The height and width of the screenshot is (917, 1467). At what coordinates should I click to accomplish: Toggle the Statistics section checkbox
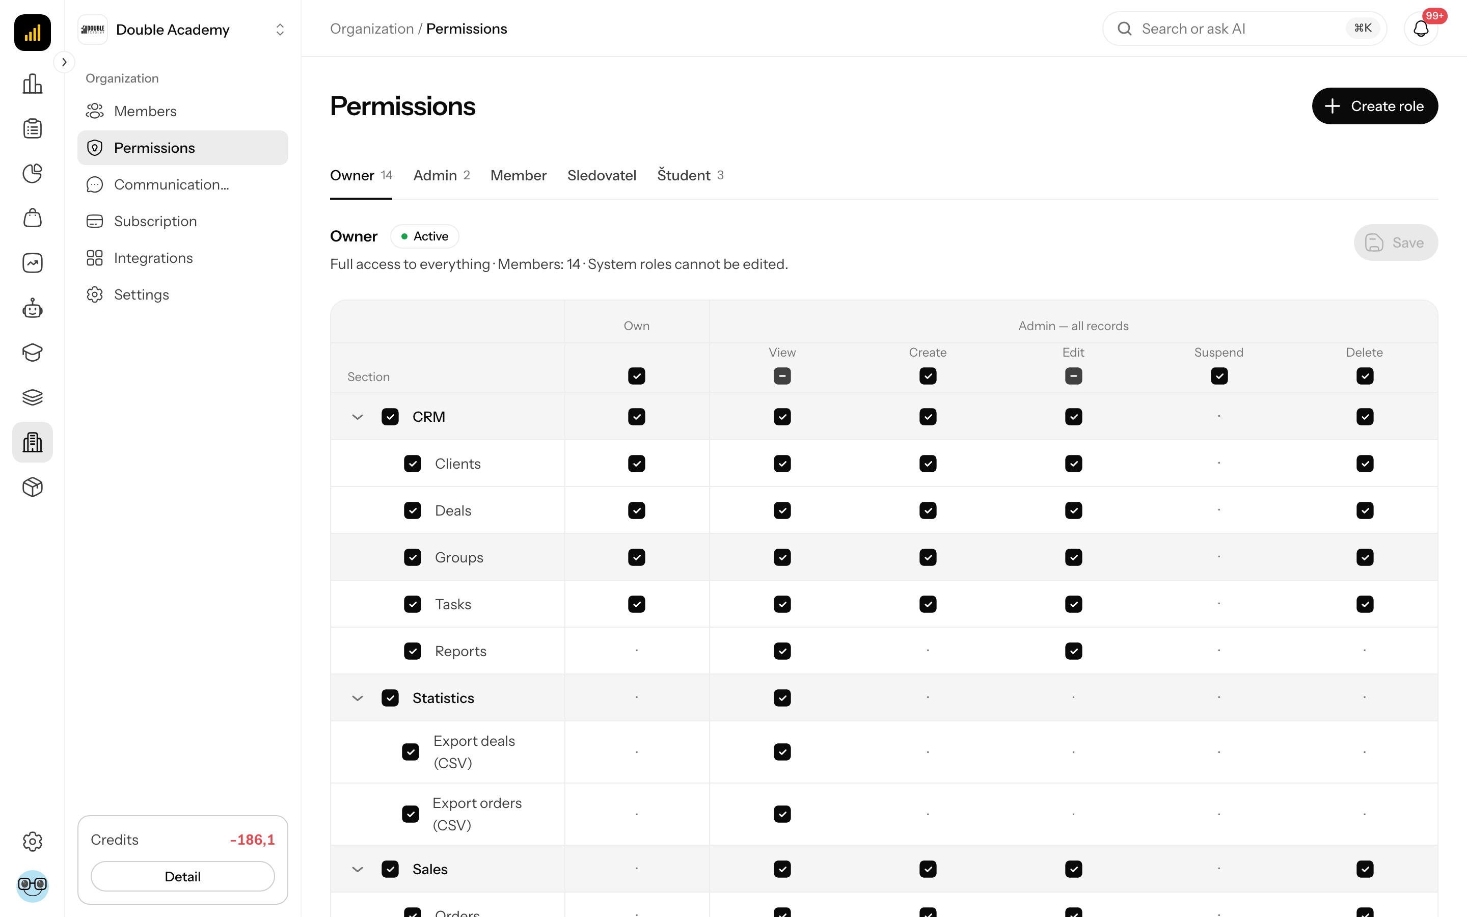pos(390,698)
